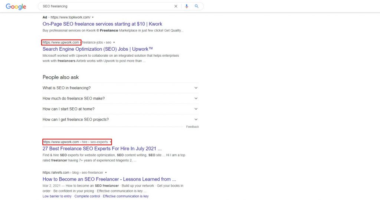Viewport: 380px width, 200px height.
Task: Click the https://www.topkwork.com/ ad URL text
Action: (x=71, y=17)
